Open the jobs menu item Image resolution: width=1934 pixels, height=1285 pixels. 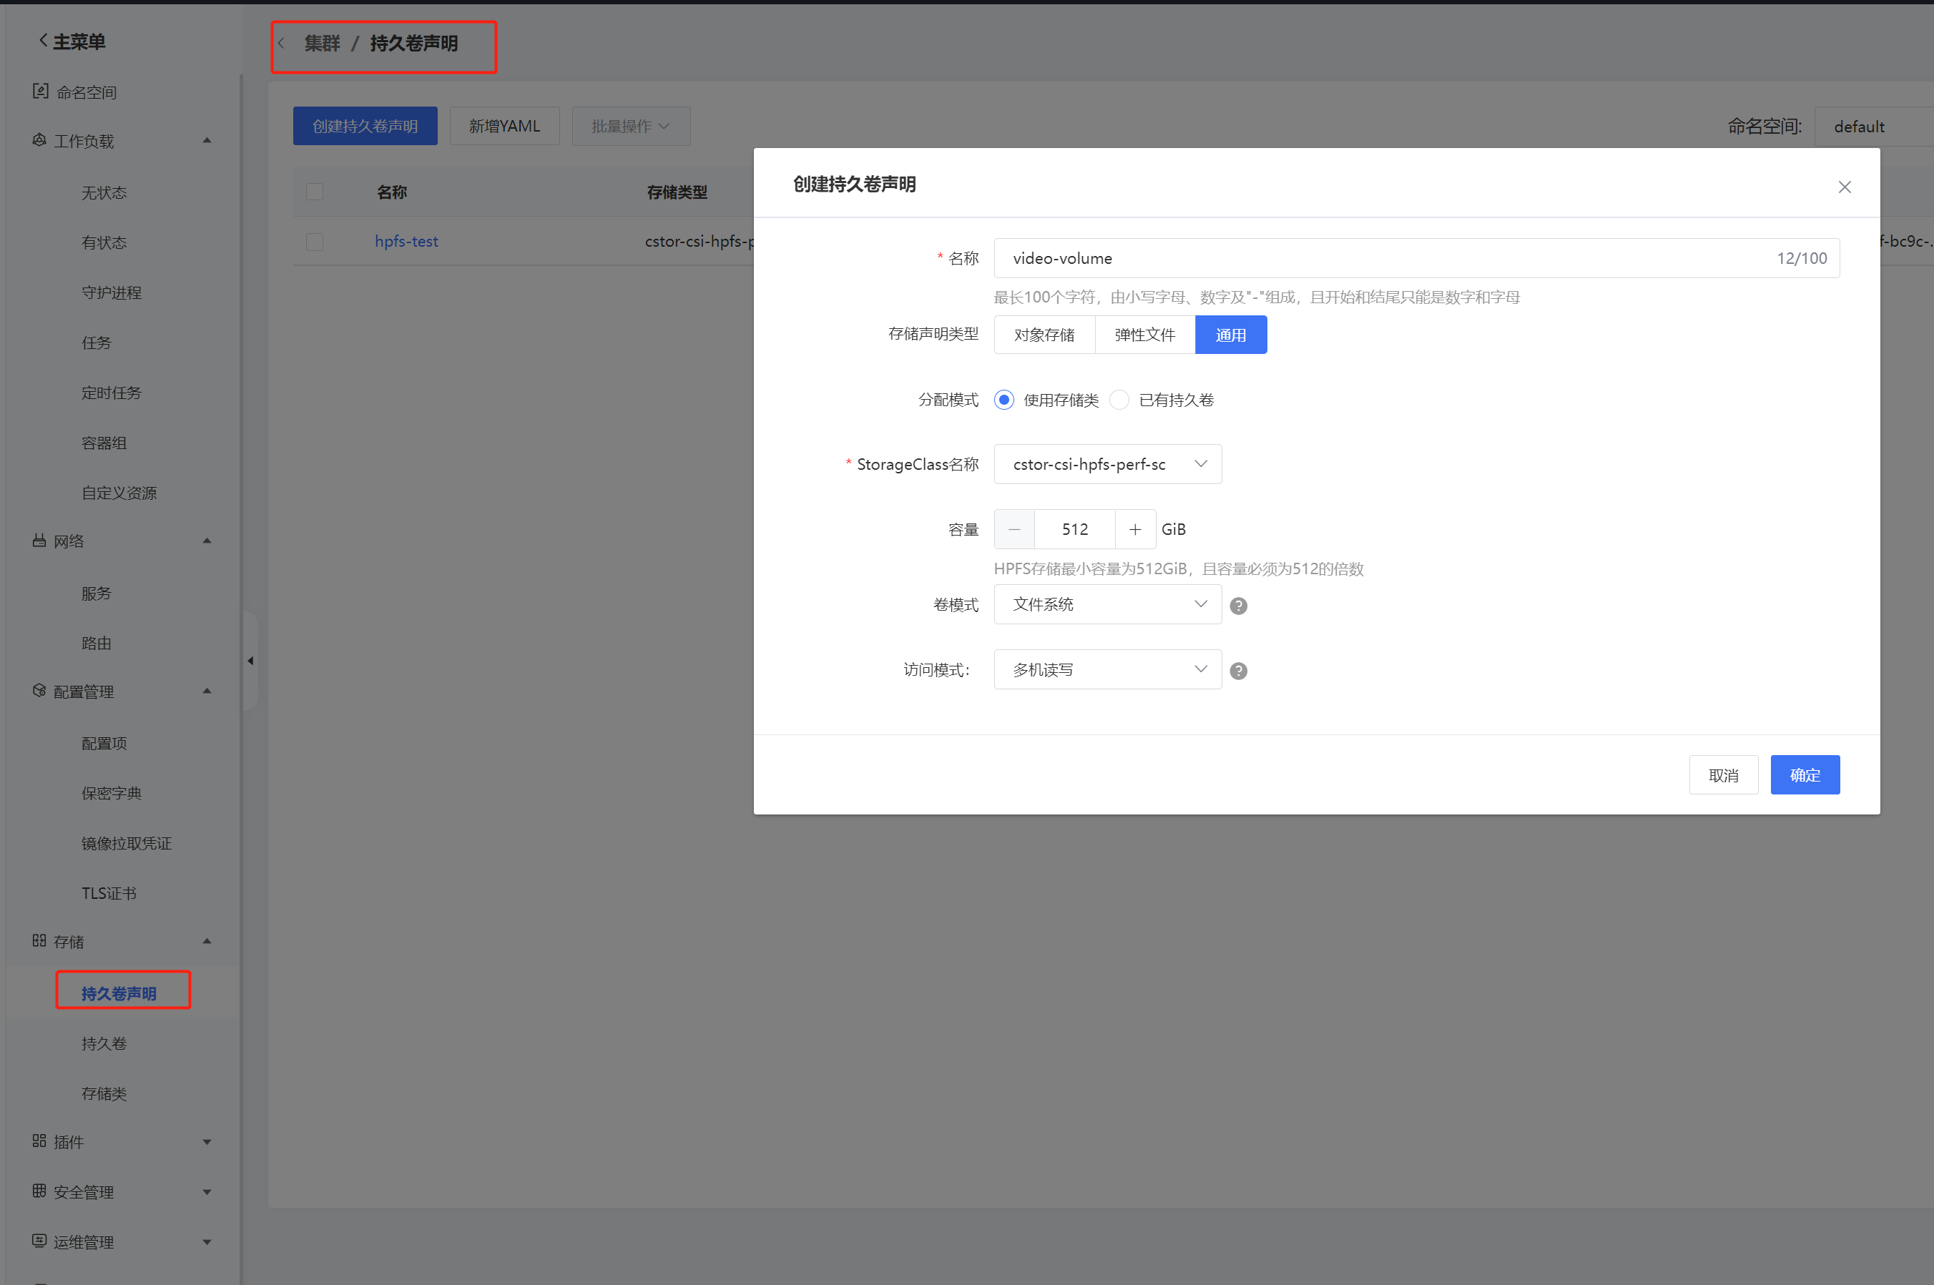[x=97, y=343]
